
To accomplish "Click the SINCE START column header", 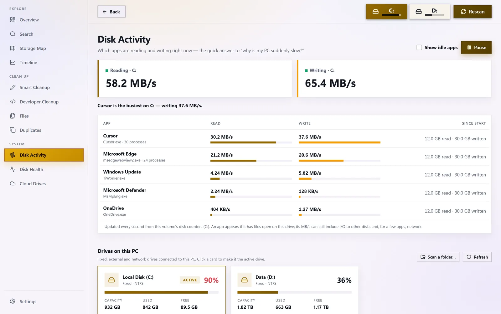I will [x=474, y=123].
